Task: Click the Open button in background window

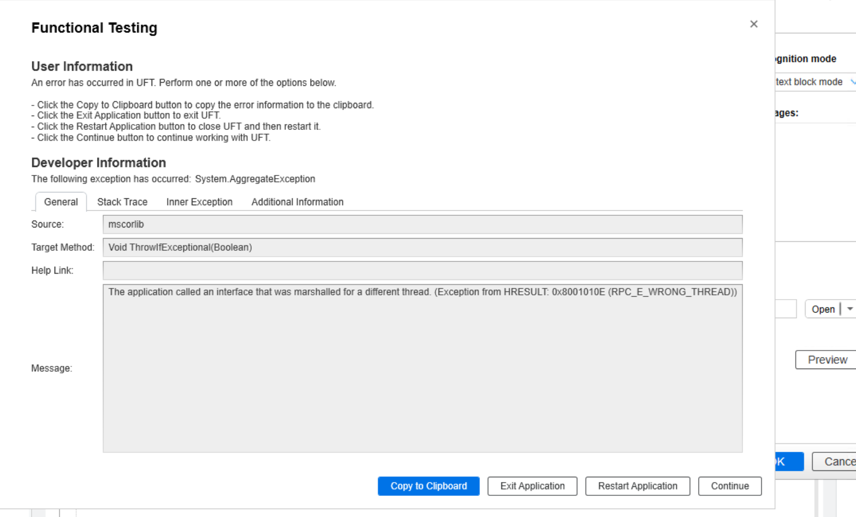Action: (823, 309)
